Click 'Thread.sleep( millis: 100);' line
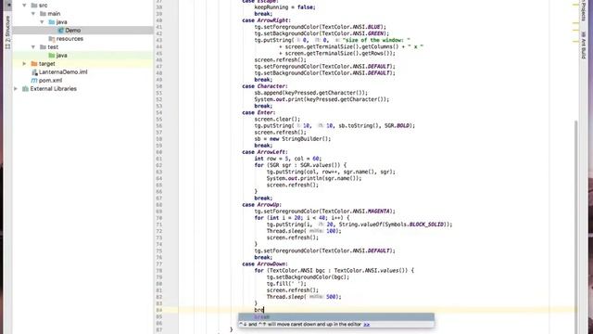This screenshot has width=593, height=334. click(x=304, y=231)
